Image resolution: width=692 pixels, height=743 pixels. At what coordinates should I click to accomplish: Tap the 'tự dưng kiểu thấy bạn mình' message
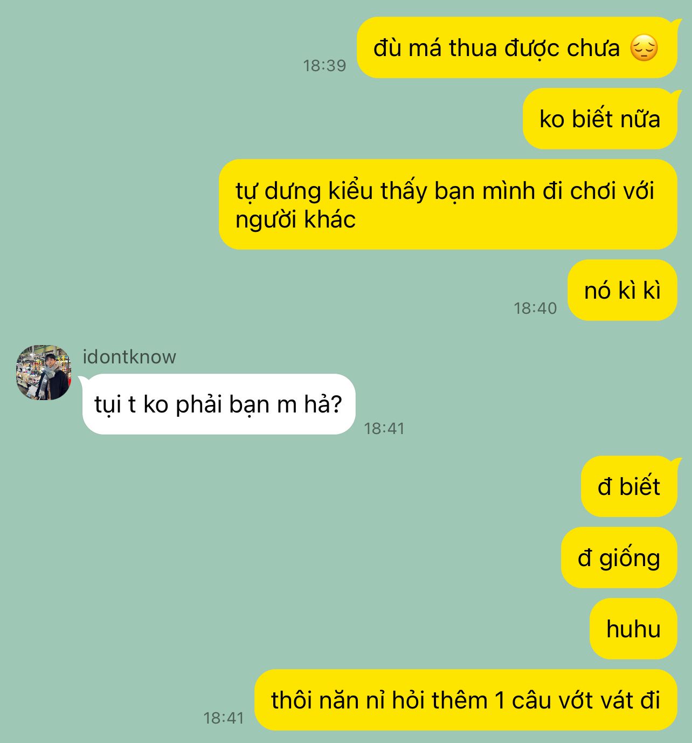448,204
